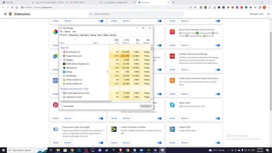Open Details for LastPass extension
The width and height of the screenshot is (272, 153).
(x=172, y=70)
